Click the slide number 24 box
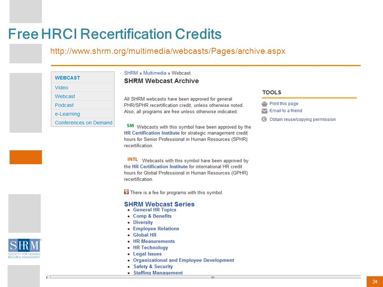 (x=375, y=282)
